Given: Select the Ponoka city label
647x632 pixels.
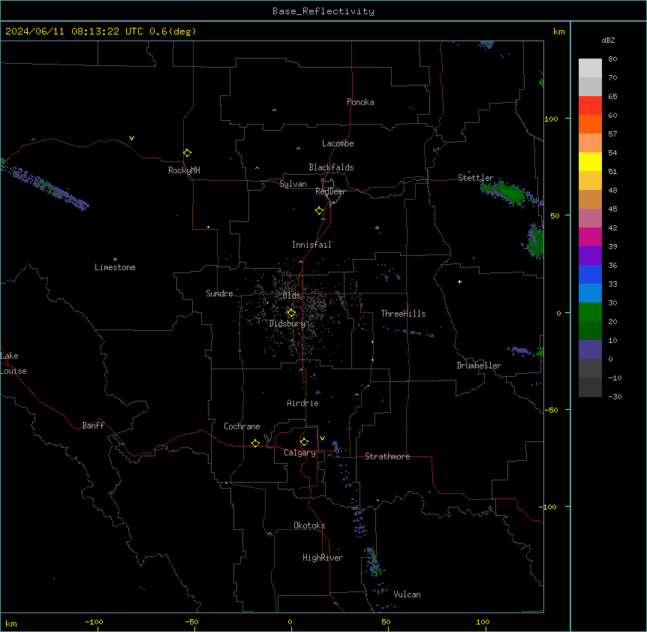Looking at the screenshot, I should (360, 102).
